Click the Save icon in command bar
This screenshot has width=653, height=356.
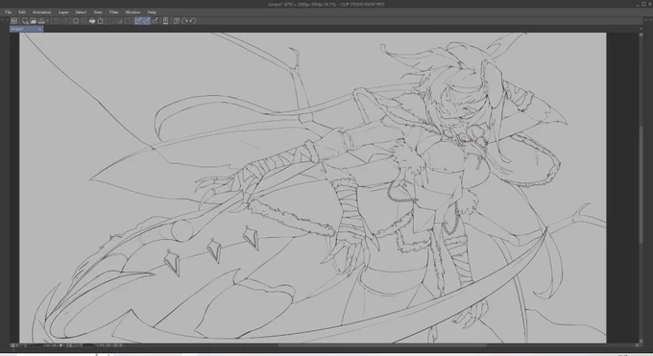41,21
